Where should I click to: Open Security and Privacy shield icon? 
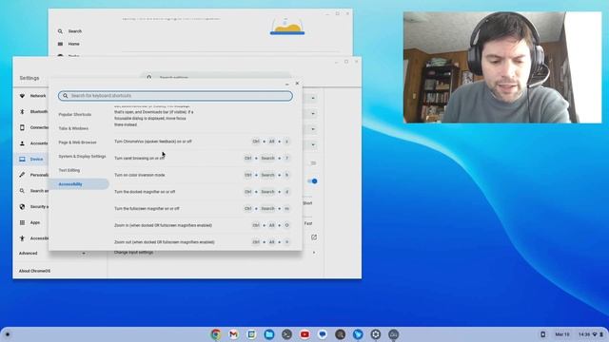[22, 207]
